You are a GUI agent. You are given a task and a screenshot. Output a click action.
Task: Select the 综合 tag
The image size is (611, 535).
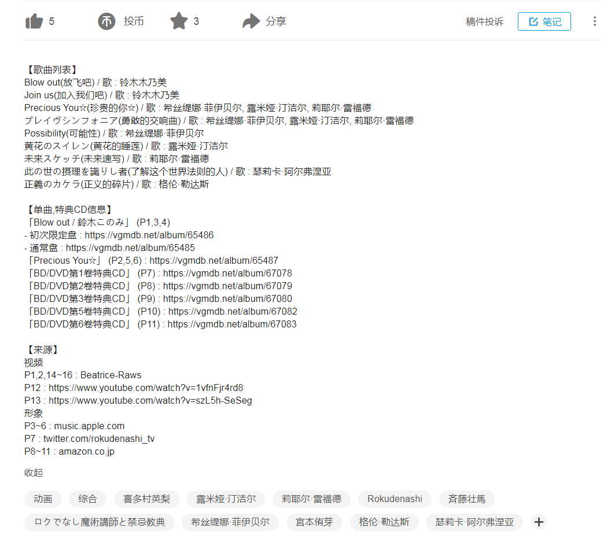click(87, 499)
